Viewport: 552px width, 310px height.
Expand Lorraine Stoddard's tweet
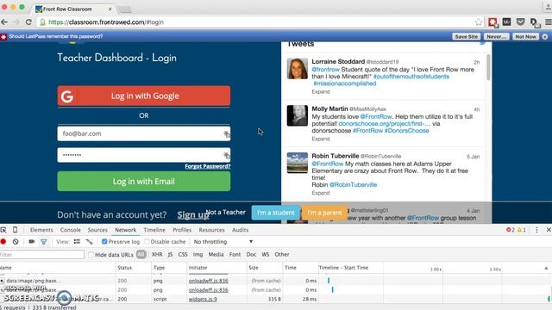point(320,92)
